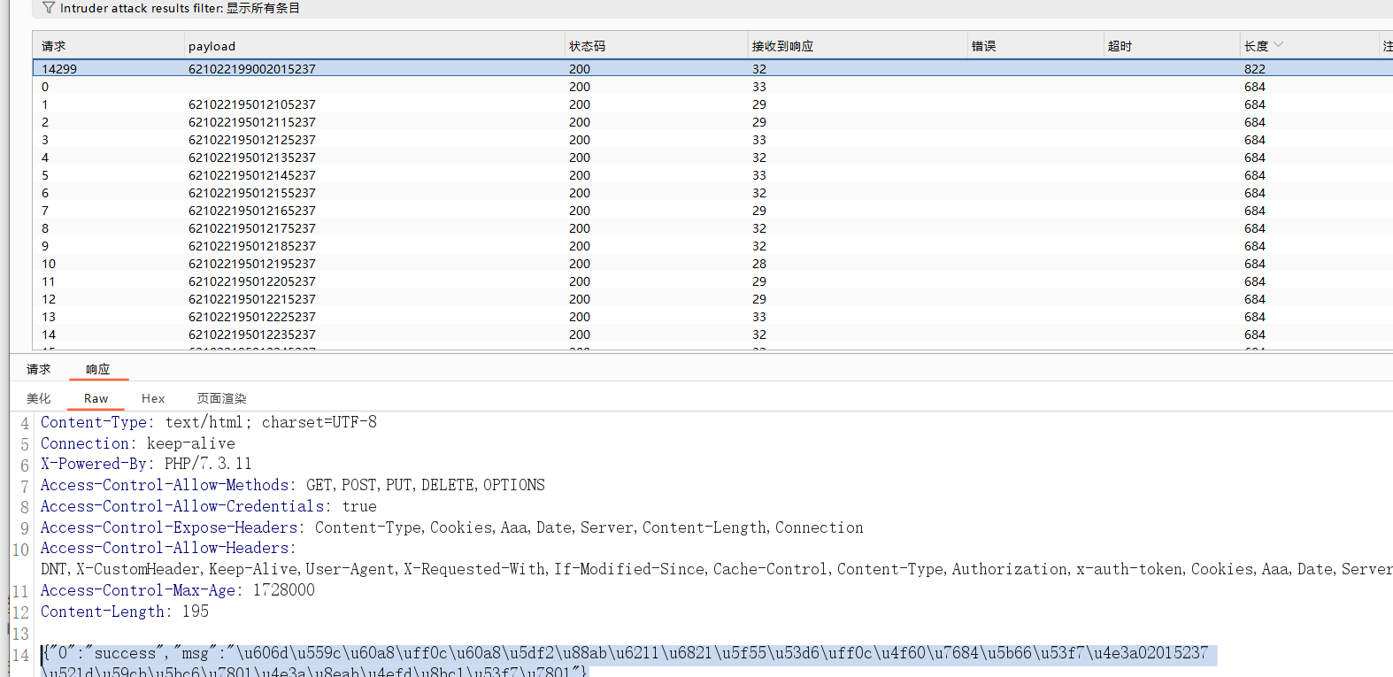Sort results by the 请求 column header
Viewport: 1393px width, 677px height.
pyautogui.click(x=54, y=46)
